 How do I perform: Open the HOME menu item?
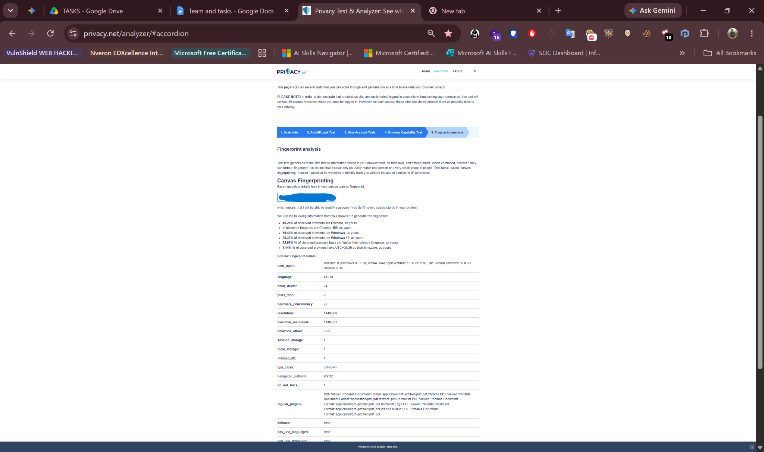[426, 72]
